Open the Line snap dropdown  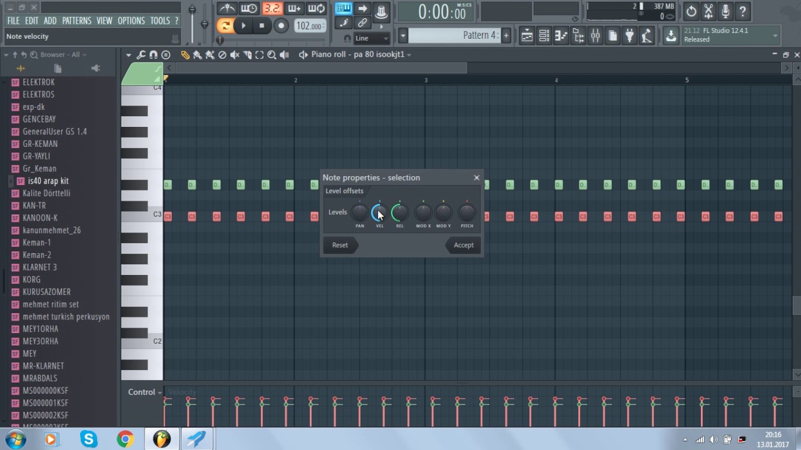372,38
